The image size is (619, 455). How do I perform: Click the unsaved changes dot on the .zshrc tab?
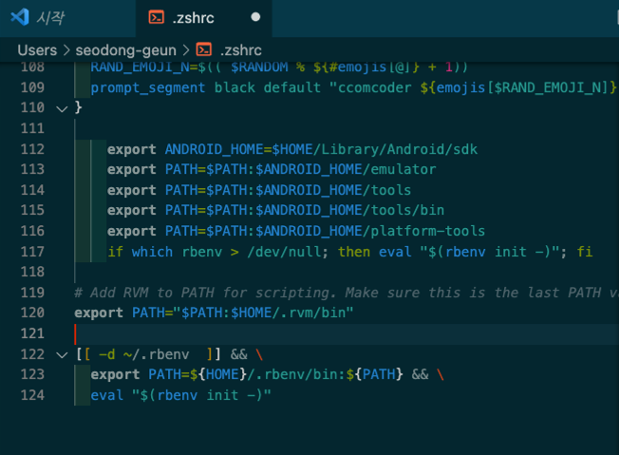point(255,17)
